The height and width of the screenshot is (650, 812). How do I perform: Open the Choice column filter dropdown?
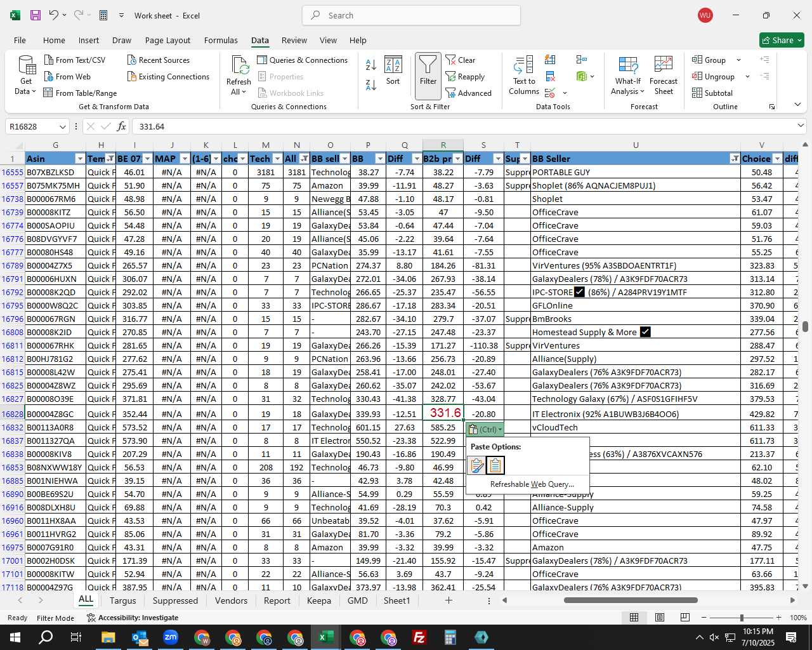[777, 159]
